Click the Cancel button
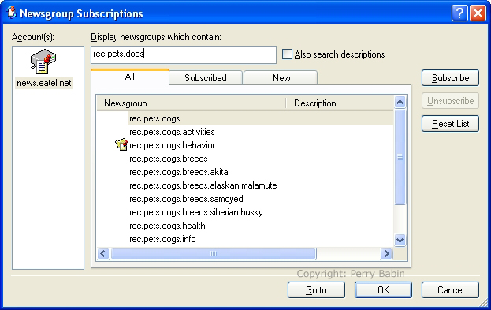The height and width of the screenshot is (310, 491). click(x=450, y=290)
